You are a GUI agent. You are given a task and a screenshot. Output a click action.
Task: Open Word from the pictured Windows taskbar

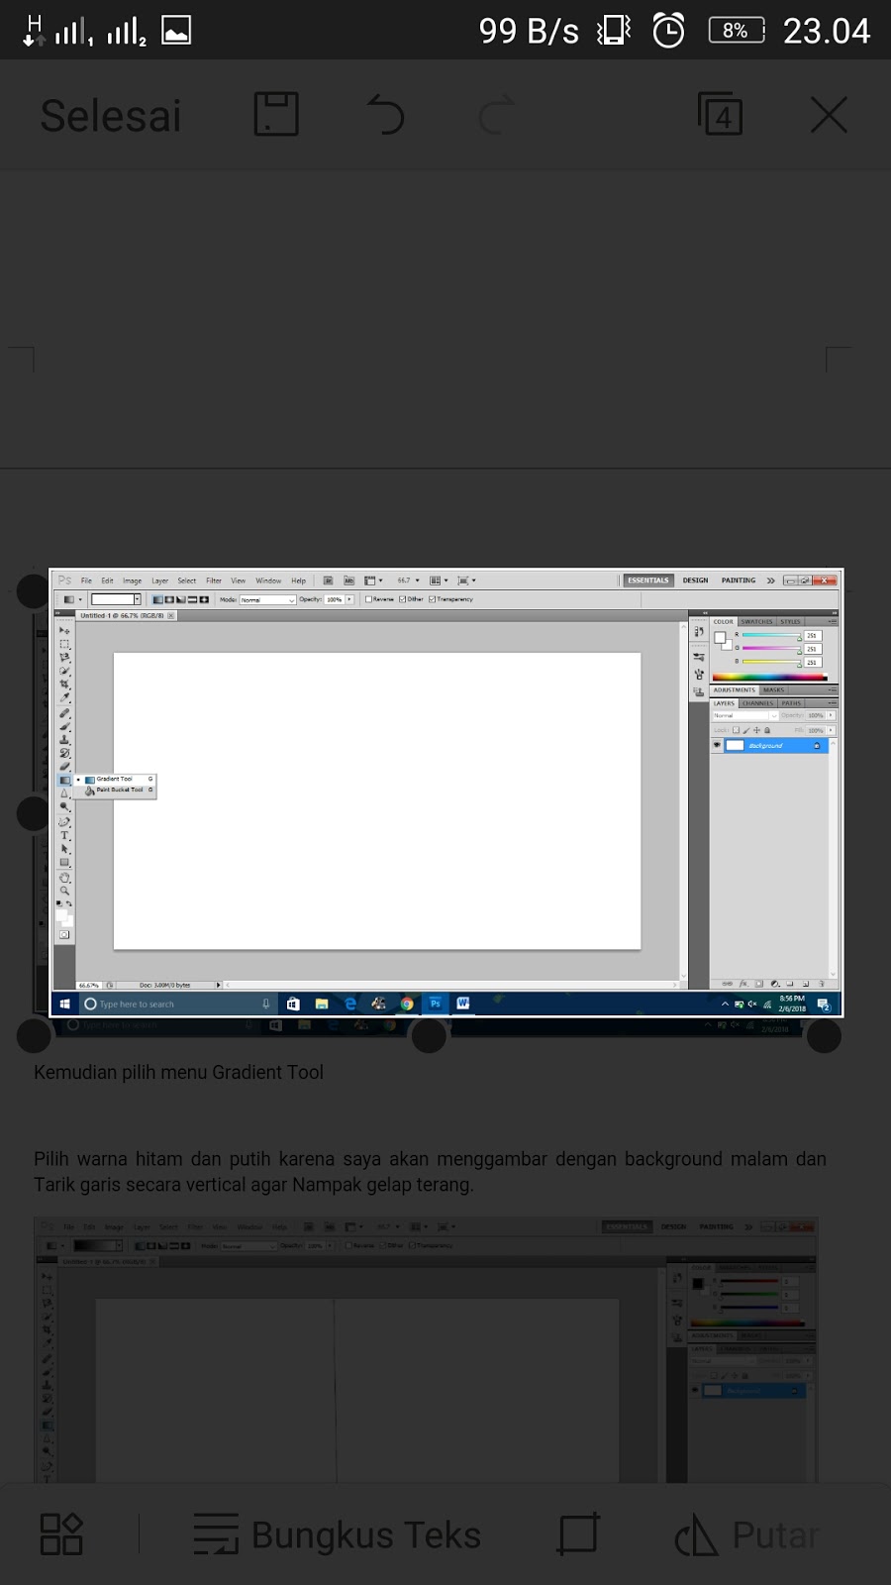click(462, 1004)
